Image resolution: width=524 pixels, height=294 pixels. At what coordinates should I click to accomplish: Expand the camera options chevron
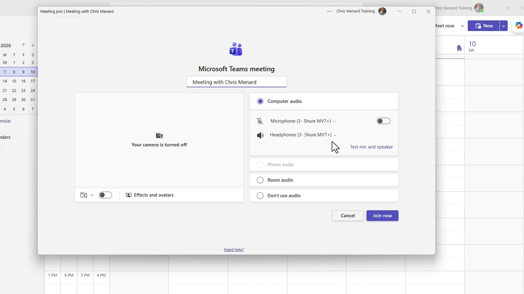pyautogui.click(x=92, y=195)
